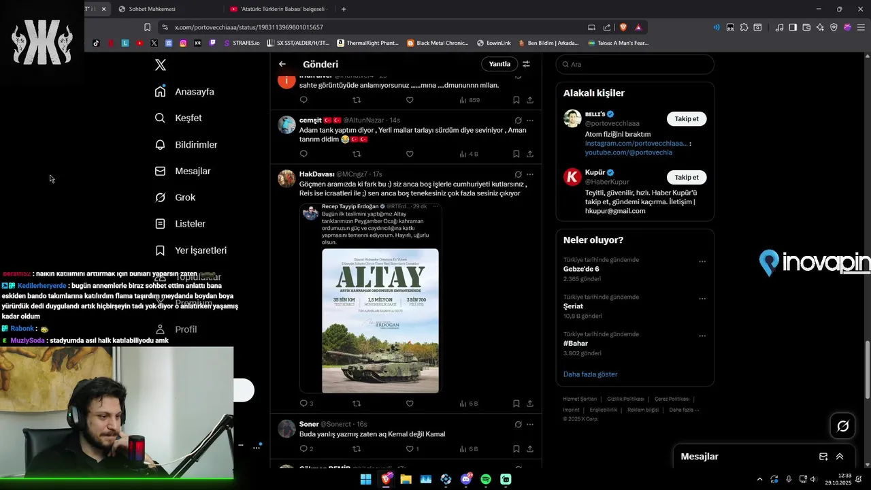871x490 pixels.
Task: Open Spotify from the taskbar
Action: (486, 479)
